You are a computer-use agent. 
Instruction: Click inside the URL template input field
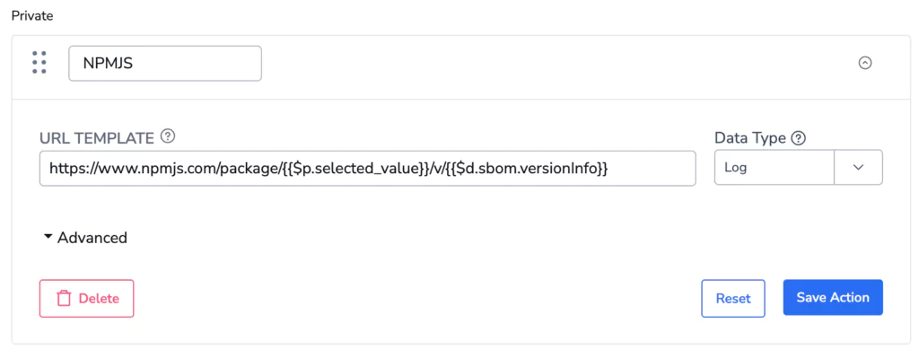click(367, 169)
